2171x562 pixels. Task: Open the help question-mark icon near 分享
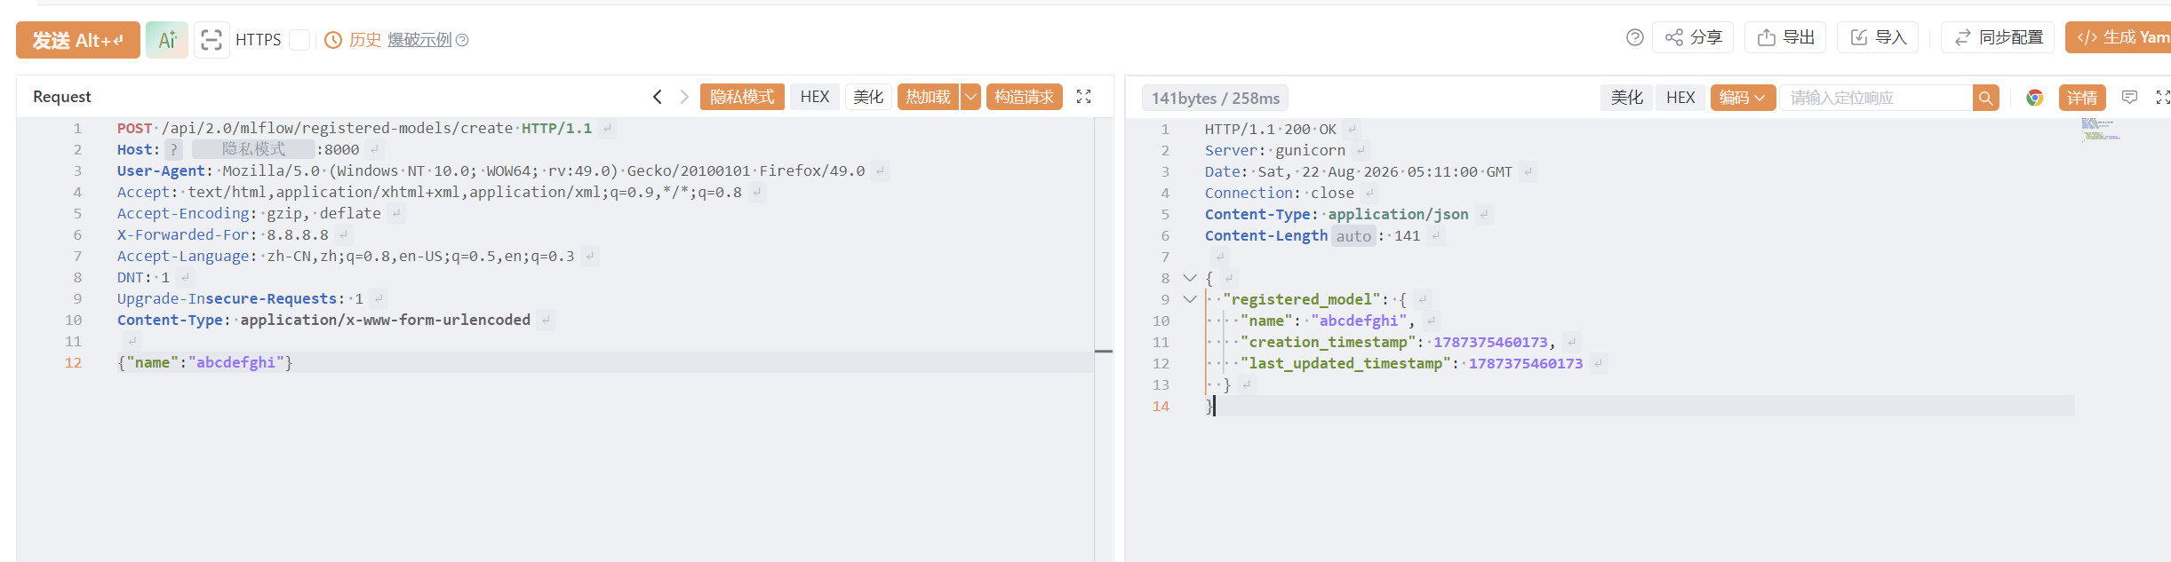pos(1634,37)
